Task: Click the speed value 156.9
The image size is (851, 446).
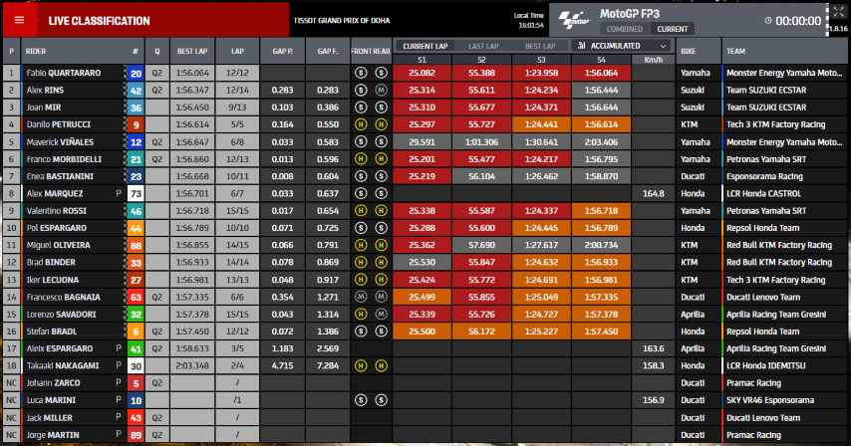Action: [653, 400]
